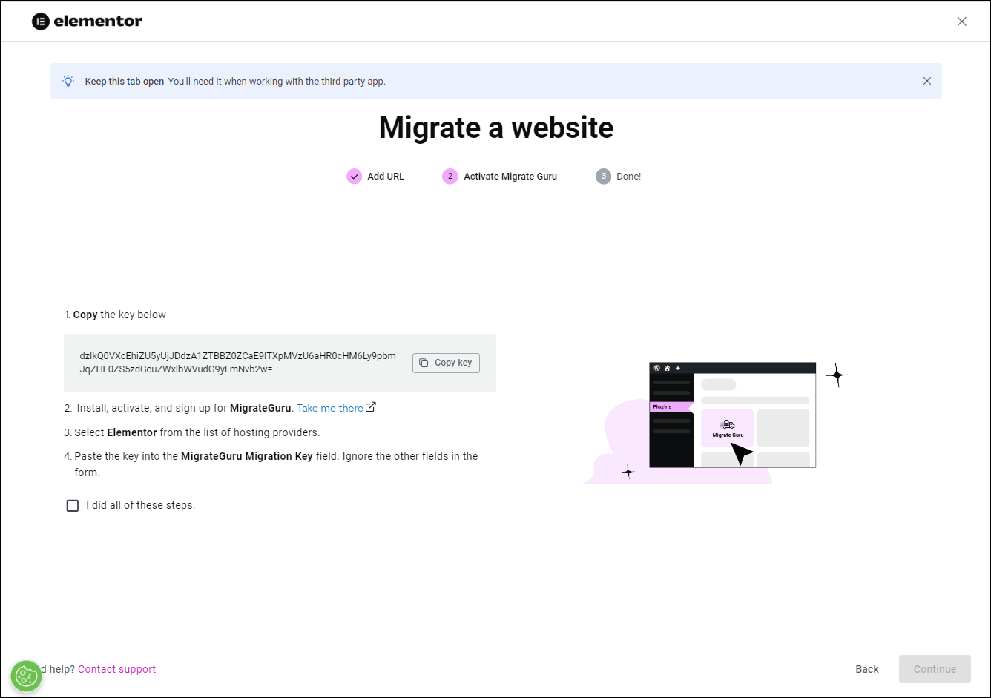Screen dimensions: 991x698
Task: Select step 3 Done! indicator
Action: [x=604, y=177]
